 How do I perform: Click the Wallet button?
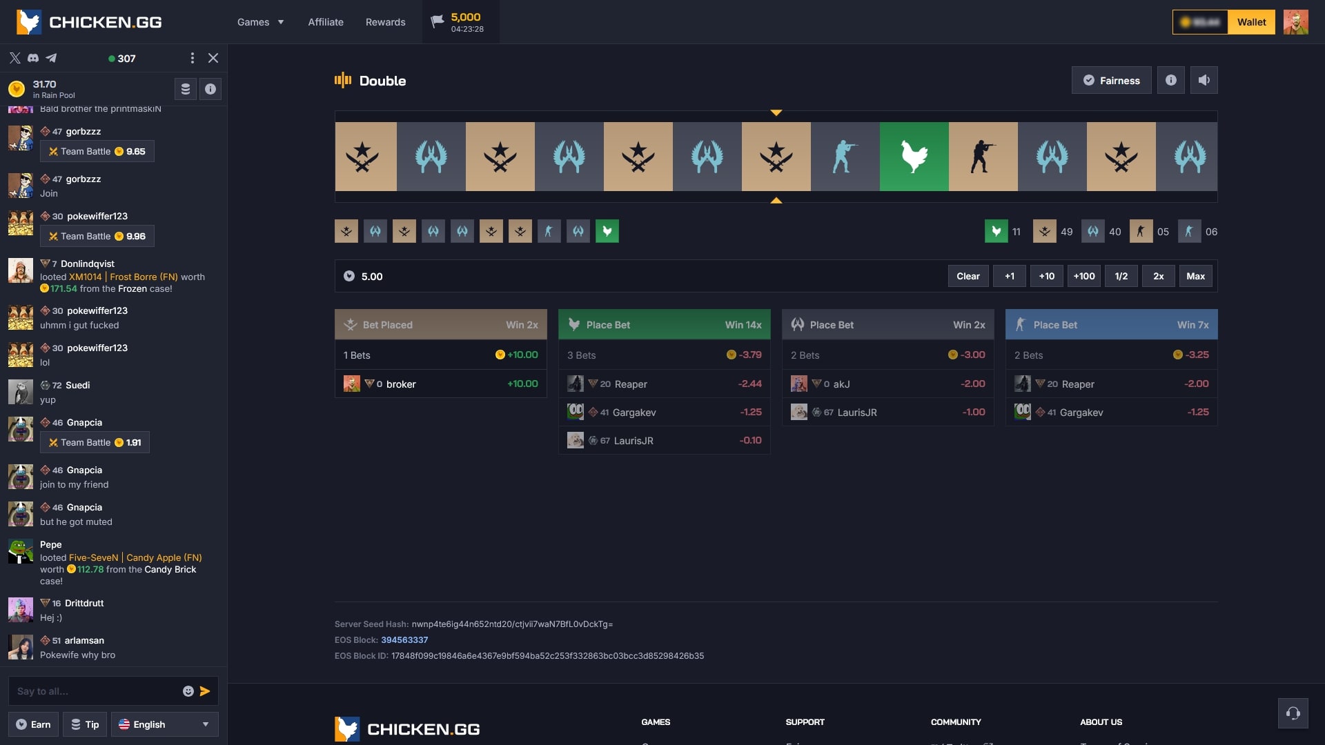[1251, 22]
